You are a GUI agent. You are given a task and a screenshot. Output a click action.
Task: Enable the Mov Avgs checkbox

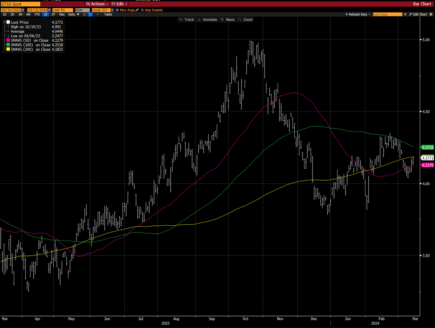coord(117,10)
